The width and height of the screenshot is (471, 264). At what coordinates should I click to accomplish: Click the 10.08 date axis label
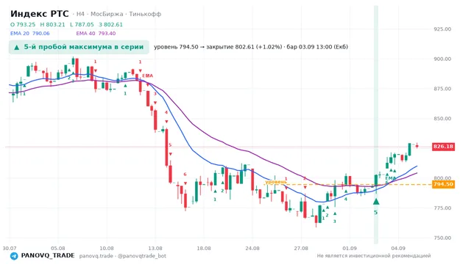click(107, 248)
